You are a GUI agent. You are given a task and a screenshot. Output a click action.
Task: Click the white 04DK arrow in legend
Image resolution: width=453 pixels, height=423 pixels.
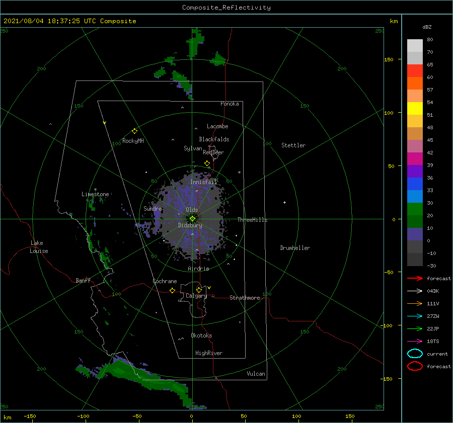point(415,291)
